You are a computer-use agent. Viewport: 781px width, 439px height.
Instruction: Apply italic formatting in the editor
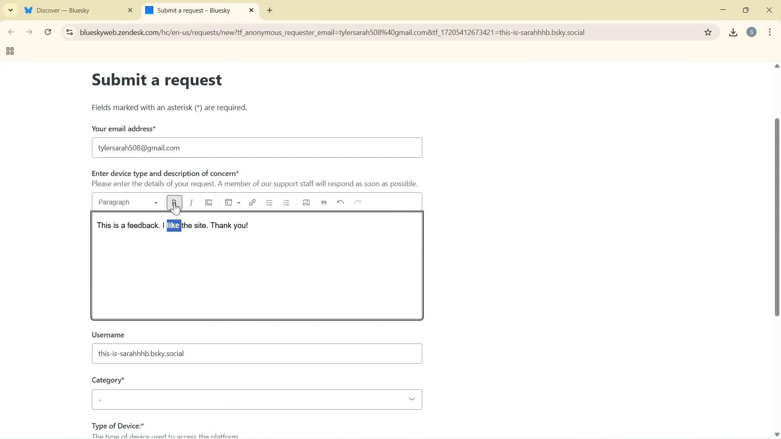[191, 202]
